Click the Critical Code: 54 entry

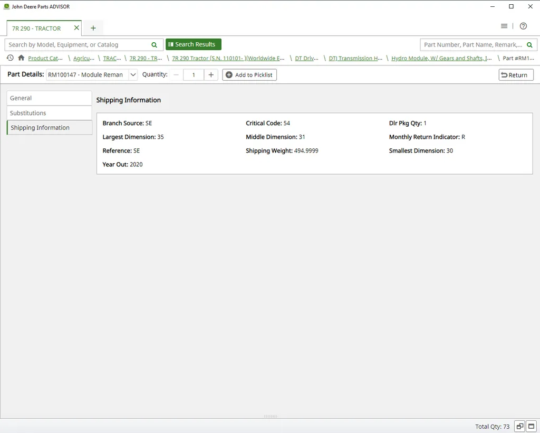(x=268, y=123)
